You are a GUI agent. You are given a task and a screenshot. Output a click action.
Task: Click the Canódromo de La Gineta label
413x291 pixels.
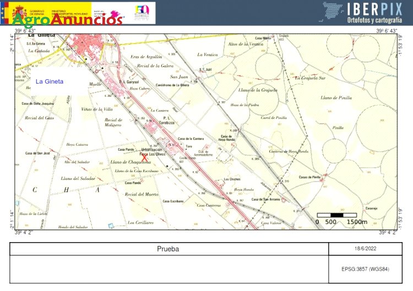(x=172, y=85)
